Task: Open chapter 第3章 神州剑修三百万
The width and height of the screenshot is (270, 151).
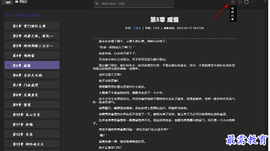Action: 32,46
